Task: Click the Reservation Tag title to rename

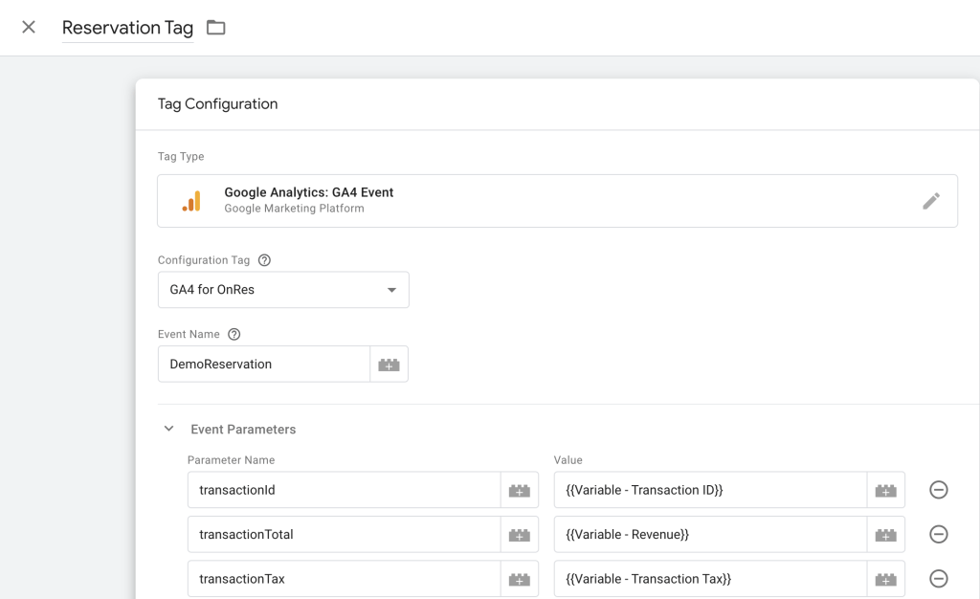Action: click(x=127, y=28)
